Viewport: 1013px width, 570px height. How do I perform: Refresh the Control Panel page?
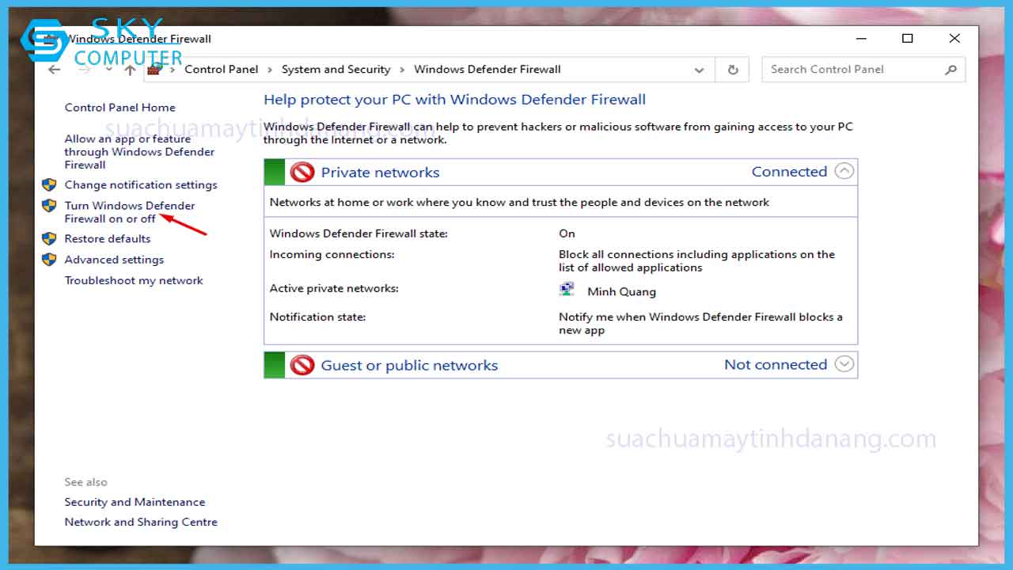(733, 70)
